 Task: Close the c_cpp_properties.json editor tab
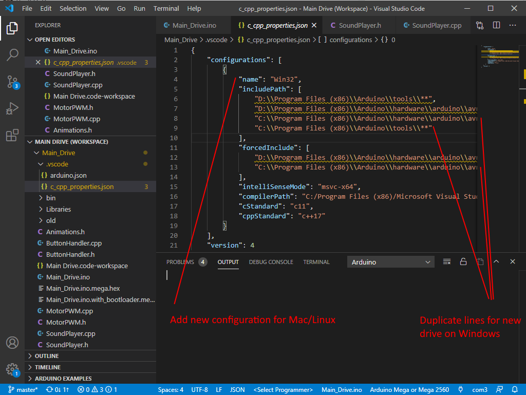tap(314, 26)
